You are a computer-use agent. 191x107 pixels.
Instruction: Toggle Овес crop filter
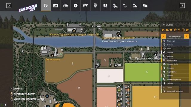tap(175, 49)
